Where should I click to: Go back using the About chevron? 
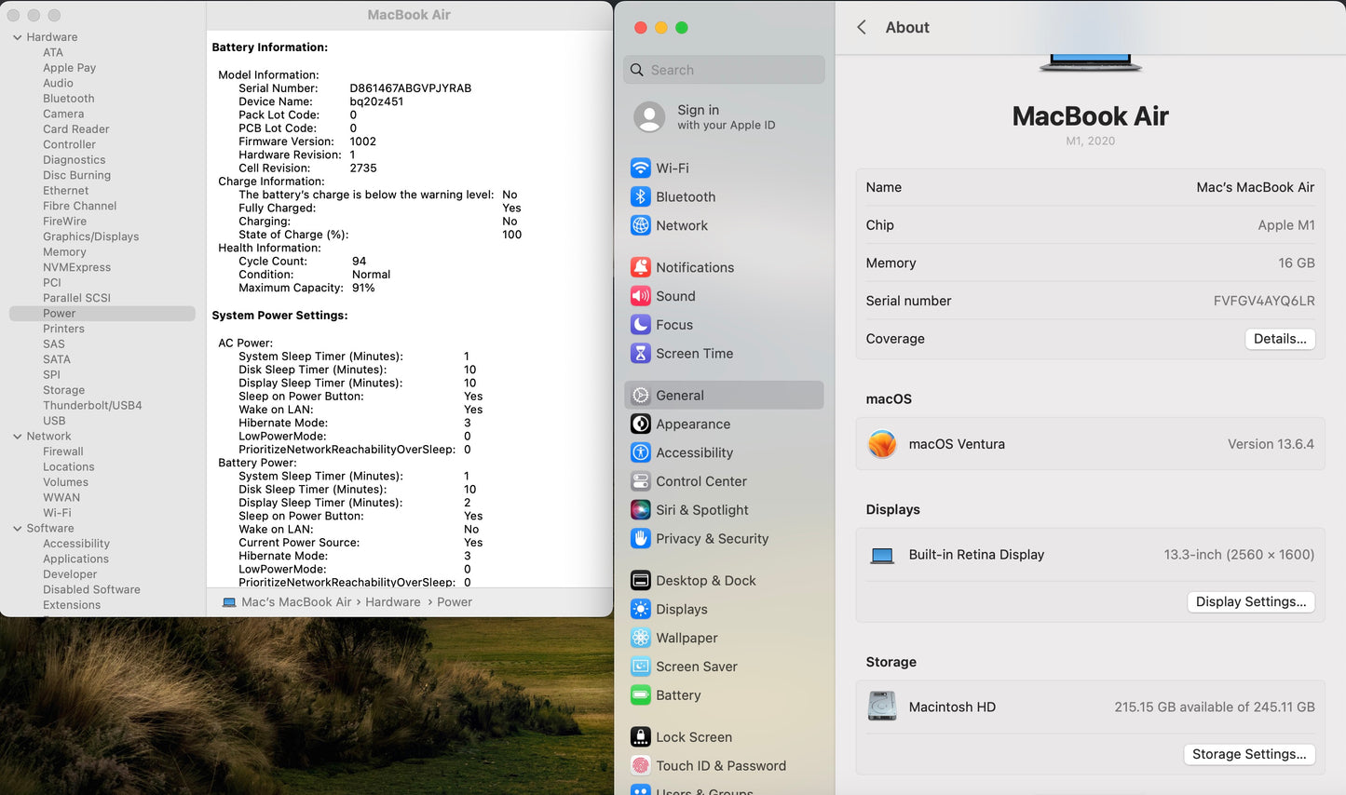click(862, 28)
